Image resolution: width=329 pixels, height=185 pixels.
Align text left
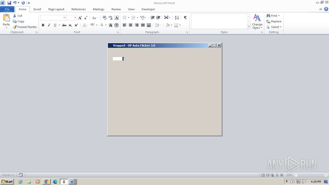124,25
